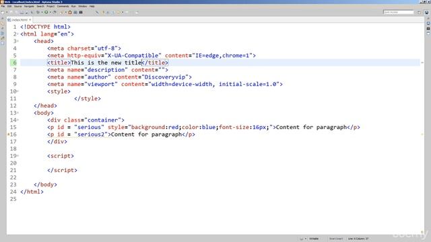Focus the Quick Access search field
This screenshot has width=431, height=242.
pos(398,12)
